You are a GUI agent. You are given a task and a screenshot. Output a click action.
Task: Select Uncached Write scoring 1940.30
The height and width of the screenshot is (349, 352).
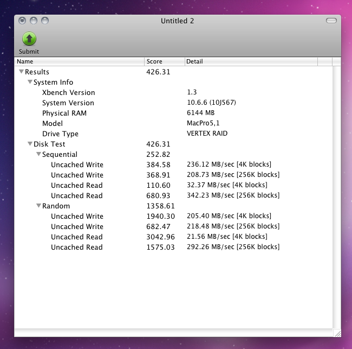pos(173,216)
